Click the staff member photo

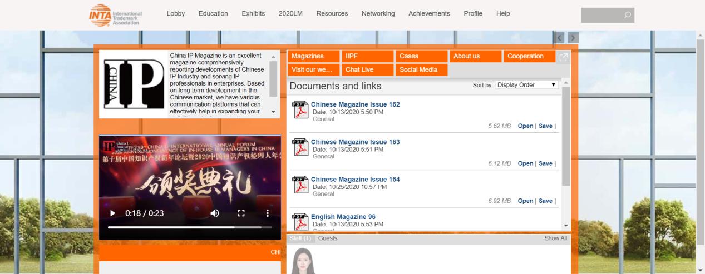point(303,260)
